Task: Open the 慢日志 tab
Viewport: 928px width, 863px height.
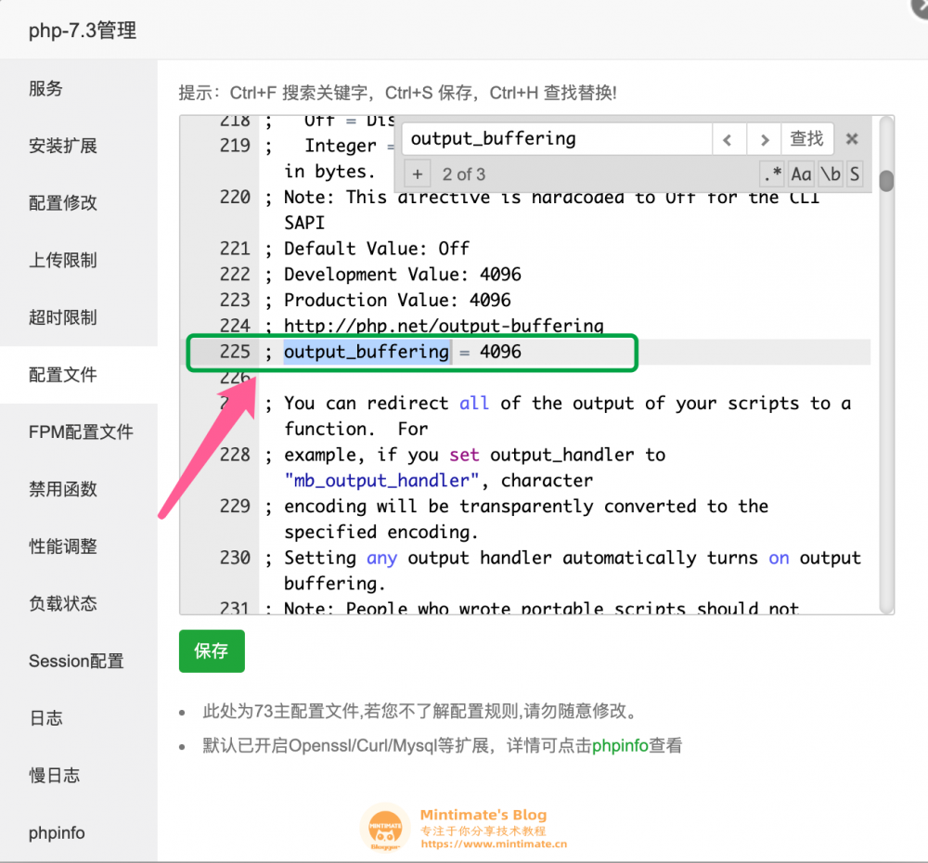Action: tap(79, 776)
